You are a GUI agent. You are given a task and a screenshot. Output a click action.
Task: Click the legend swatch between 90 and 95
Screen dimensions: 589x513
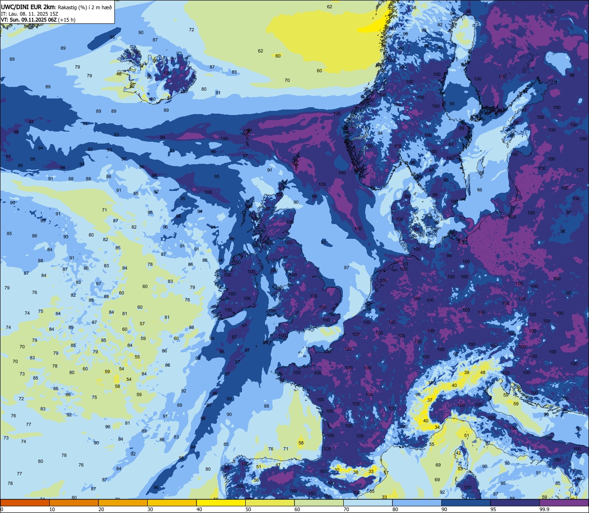tap(466, 503)
